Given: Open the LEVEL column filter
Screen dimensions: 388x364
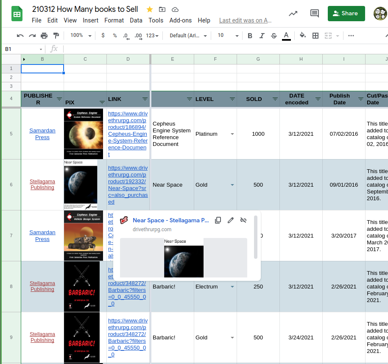Looking at the screenshot, I should 232,99.
